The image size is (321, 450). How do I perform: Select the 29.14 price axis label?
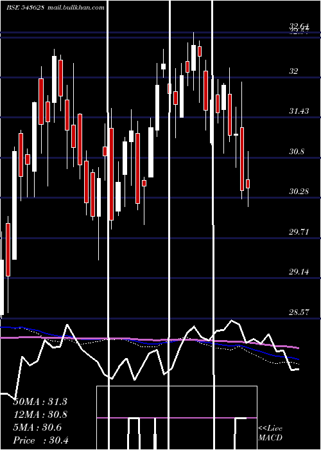[x=299, y=272]
